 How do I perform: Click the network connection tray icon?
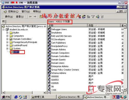pos(125,97)
